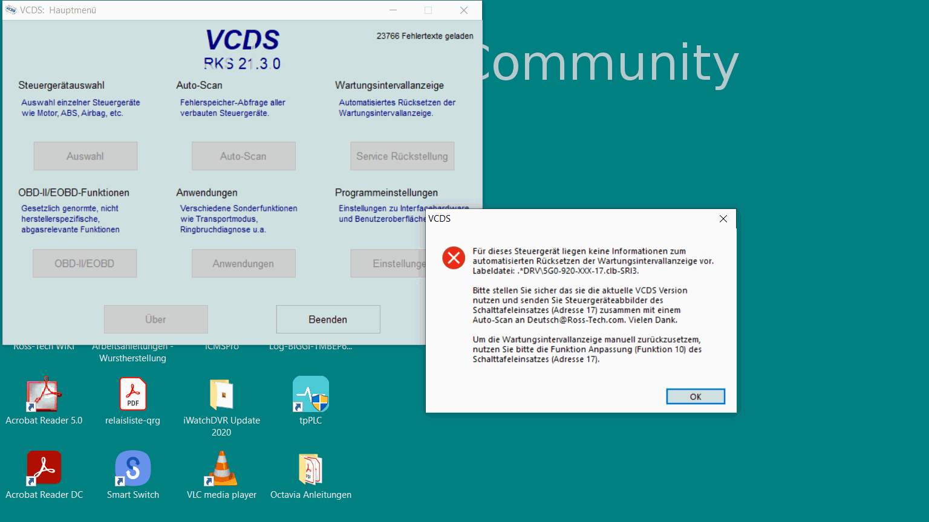This screenshot has width=929, height=522.
Task: Open OBD-II/EOBD functions button
Action: point(85,263)
